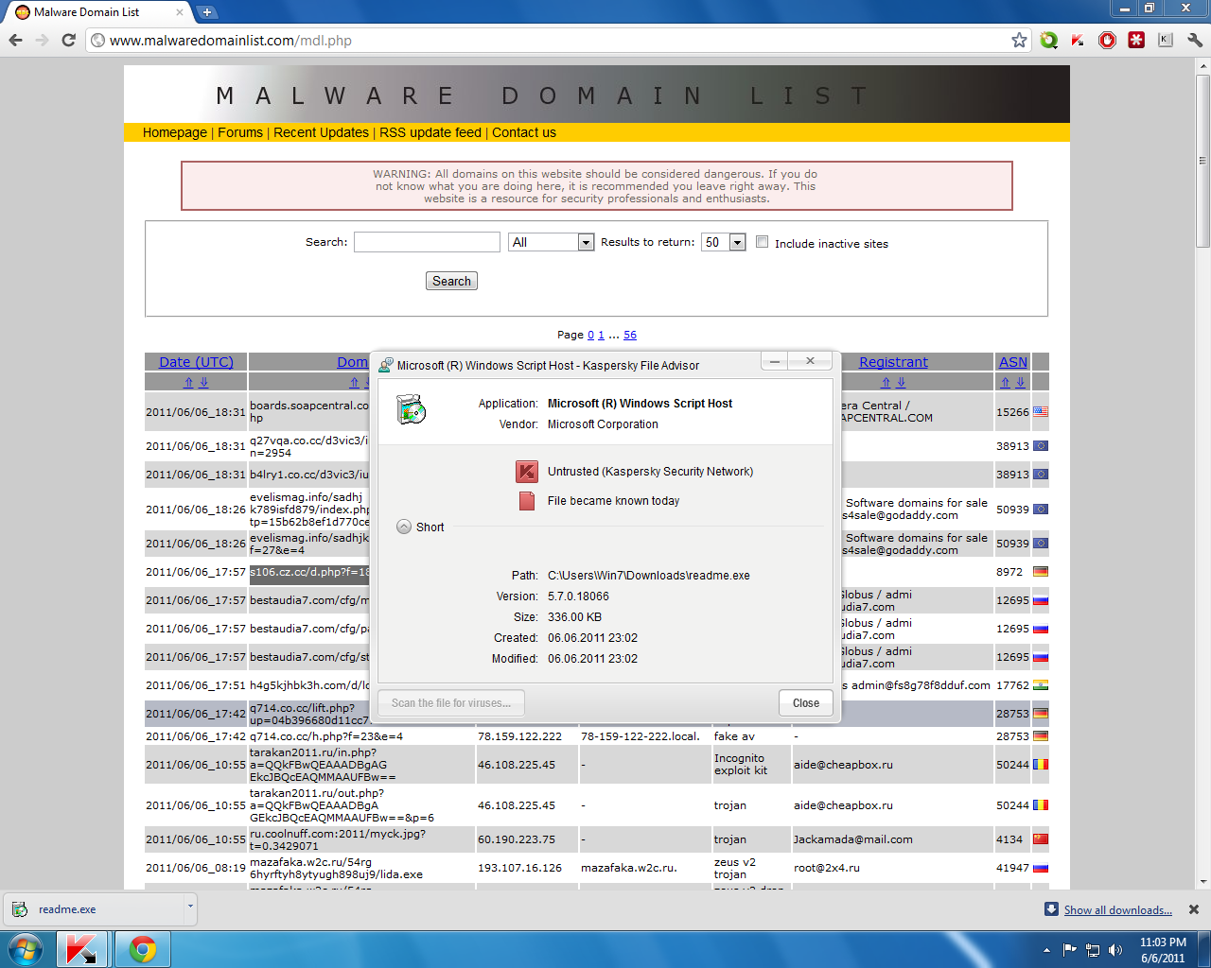The width and height of the screenshot is (1211, 968).
Task: Click the red Kaspersky Untrusted status icon
Action: point(526,471)
